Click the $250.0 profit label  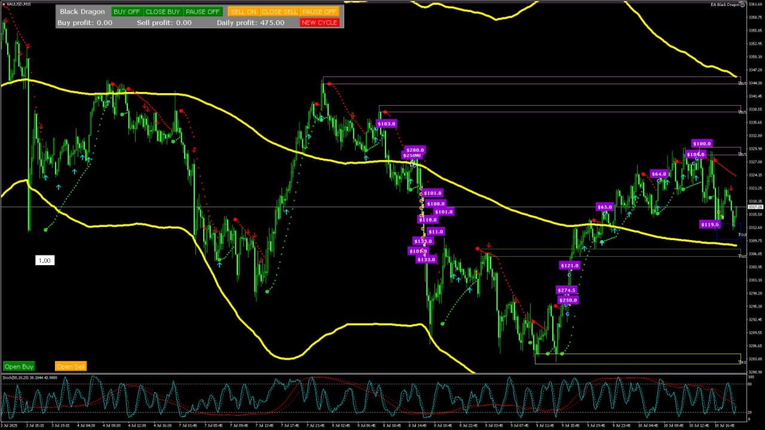click(x=568, y=300)
